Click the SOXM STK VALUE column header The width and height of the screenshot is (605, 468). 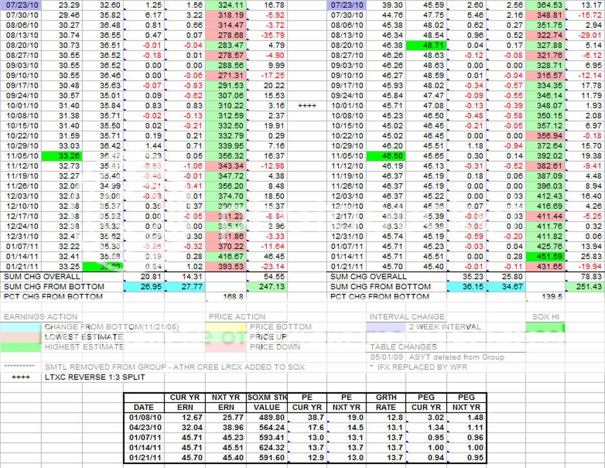coord(264,402)
